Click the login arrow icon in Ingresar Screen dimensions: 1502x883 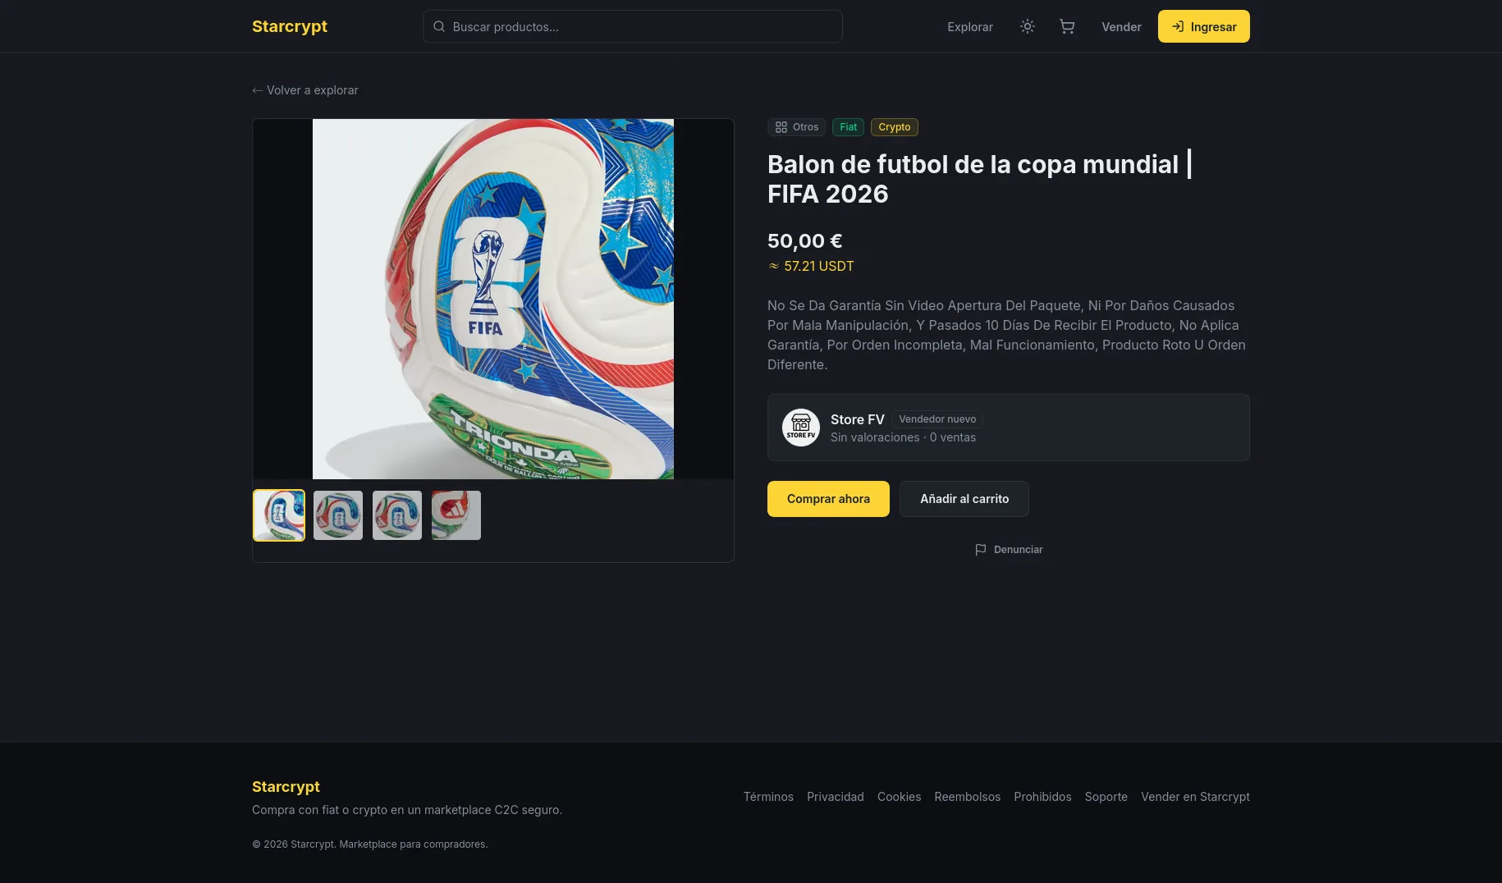[x=1178, y=26]
